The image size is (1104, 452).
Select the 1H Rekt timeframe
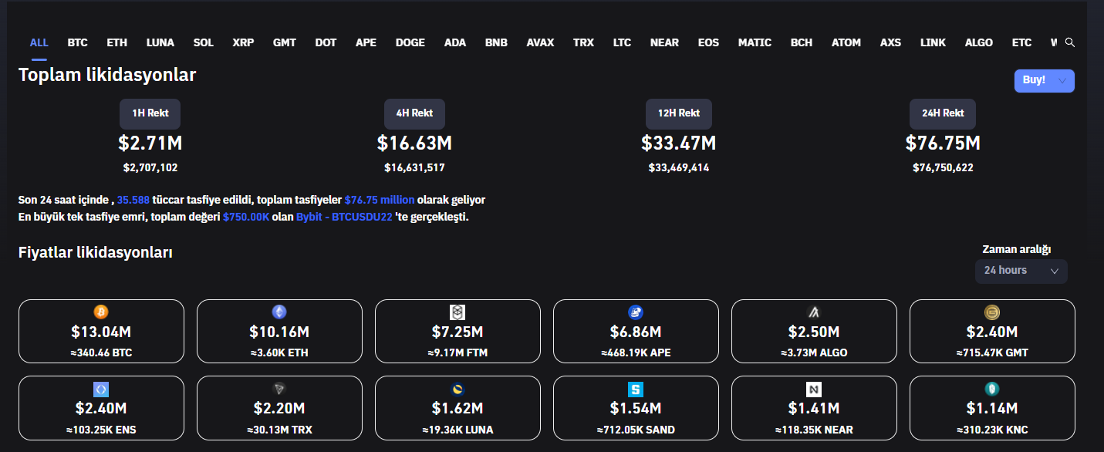tap(150, 113)
